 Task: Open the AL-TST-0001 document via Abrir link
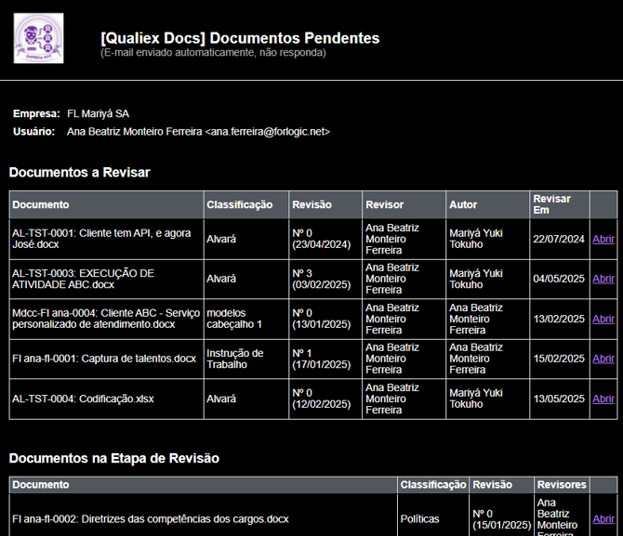603,239
